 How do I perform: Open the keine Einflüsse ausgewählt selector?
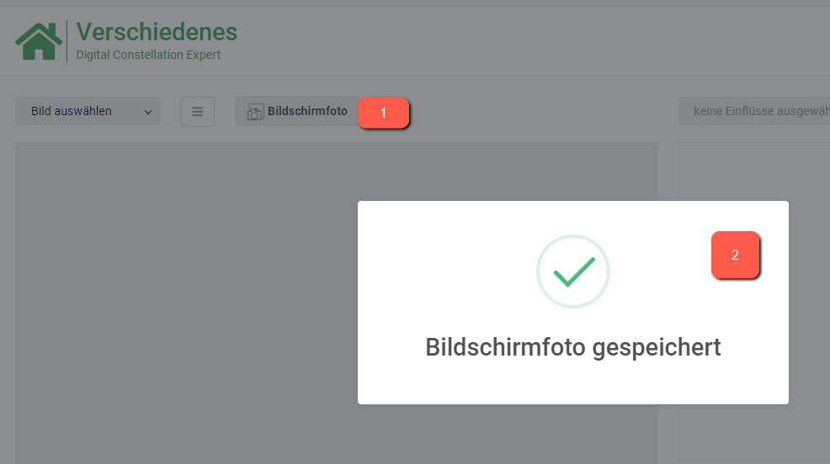[754, 111]
